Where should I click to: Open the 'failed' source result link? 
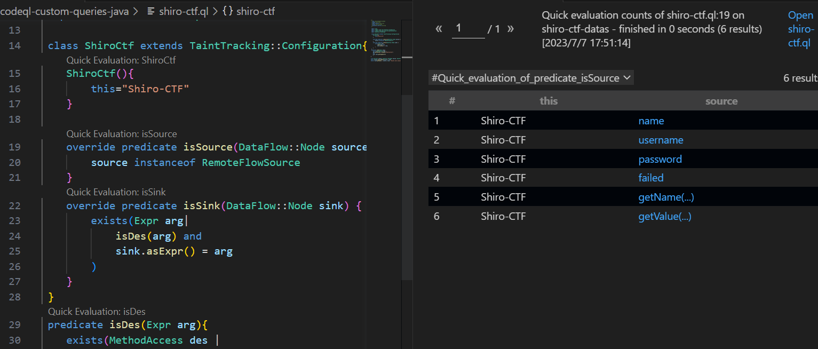click(651, 178)
